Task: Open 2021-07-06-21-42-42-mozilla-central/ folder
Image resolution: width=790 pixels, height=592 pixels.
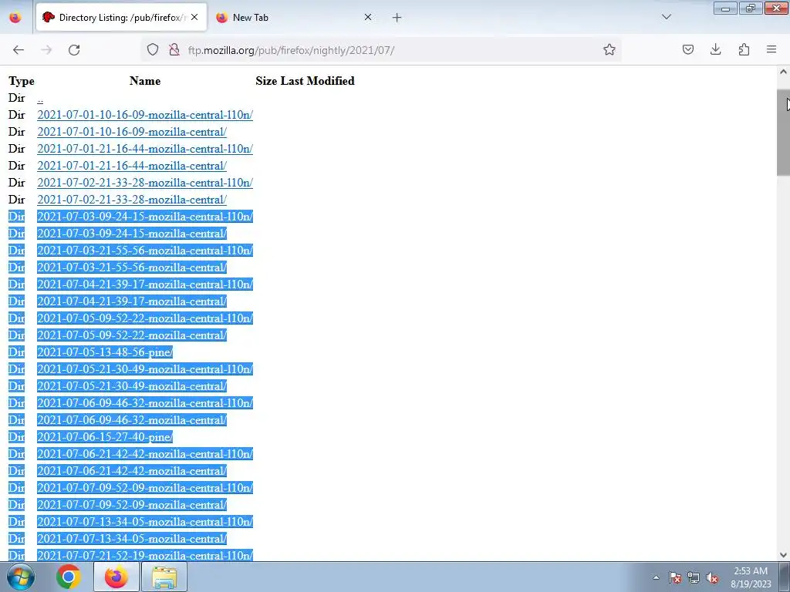Action: click(x=131, y=471)
